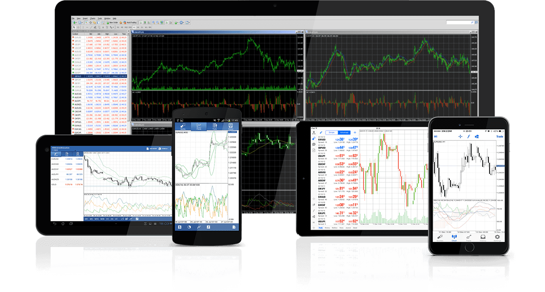The image size is (545, 292).
Task: Open Charts tab on Android phone
Action: [x=199, y=126]
